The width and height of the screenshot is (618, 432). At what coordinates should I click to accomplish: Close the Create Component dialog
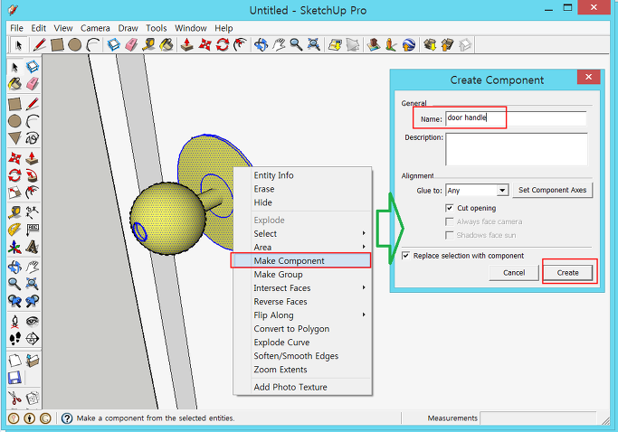588,77
